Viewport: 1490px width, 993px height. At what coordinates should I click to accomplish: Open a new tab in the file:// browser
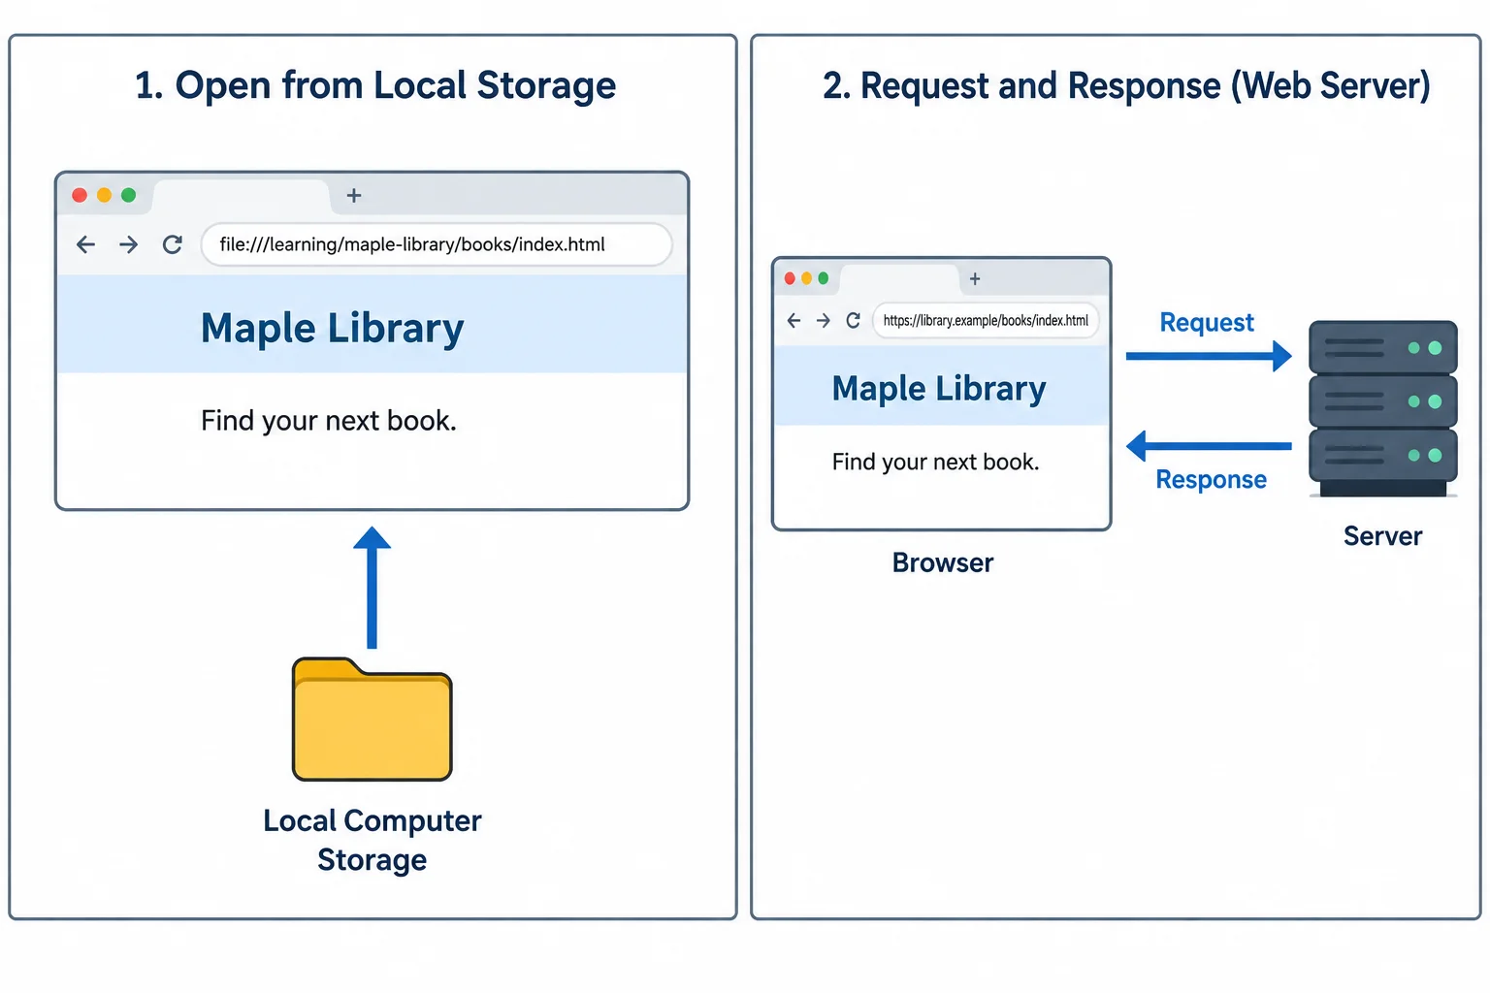point(354,196)
